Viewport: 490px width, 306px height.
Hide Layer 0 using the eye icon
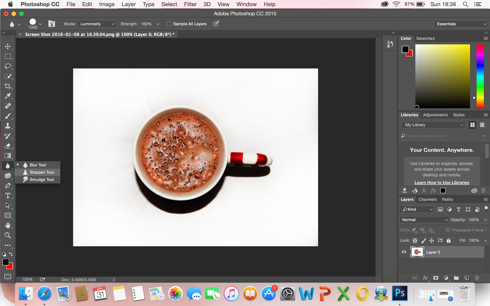404,252
